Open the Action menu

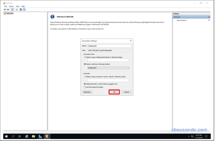pos(11,6)
